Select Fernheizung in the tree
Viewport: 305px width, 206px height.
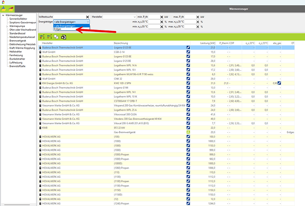point(16,55)
